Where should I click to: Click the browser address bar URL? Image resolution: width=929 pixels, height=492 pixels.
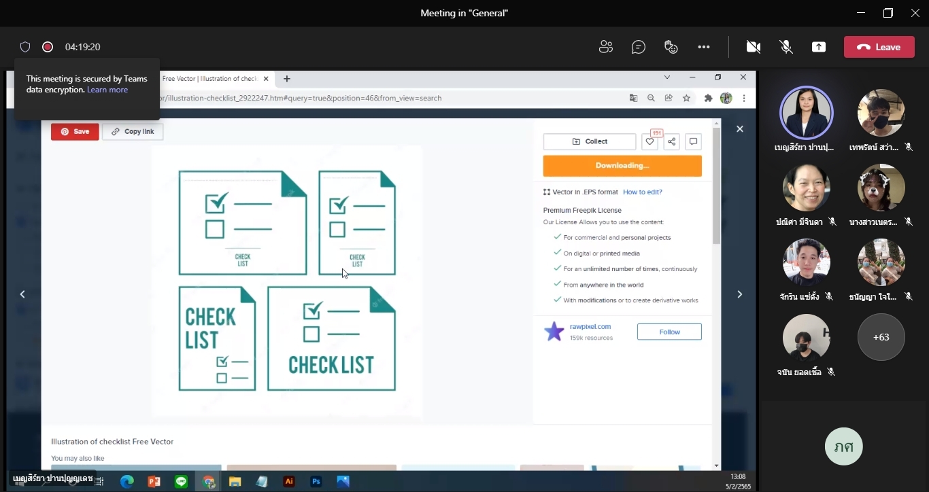click(x=299, y=98)
